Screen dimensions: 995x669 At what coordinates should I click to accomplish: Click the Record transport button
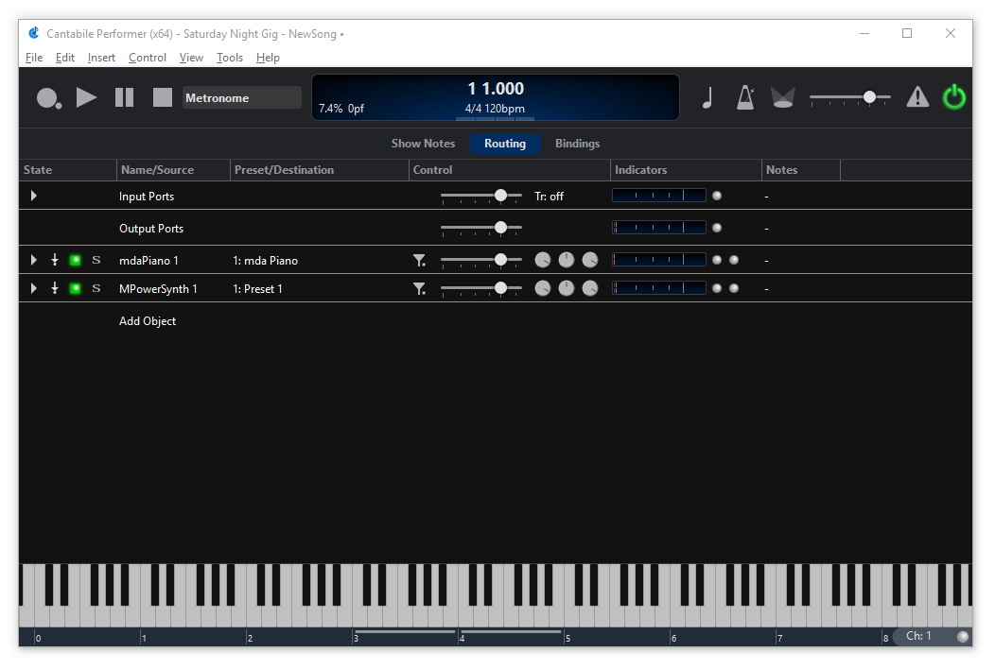(49, 98)
